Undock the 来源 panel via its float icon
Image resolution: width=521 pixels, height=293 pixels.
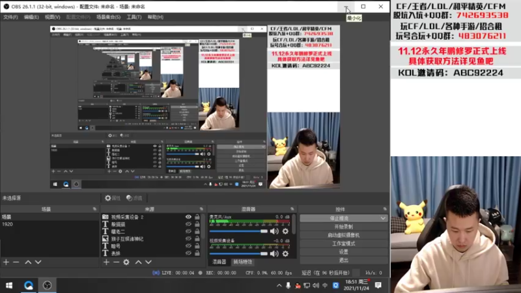pos(201,209)
